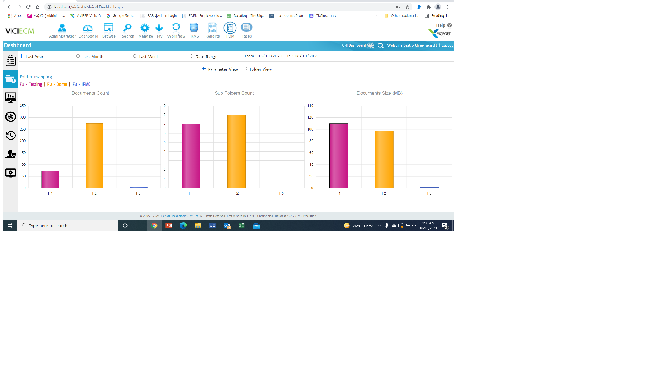Screen dimensions: 660x371
Task: Open the Tasks icon
Action: pos(246,31)
